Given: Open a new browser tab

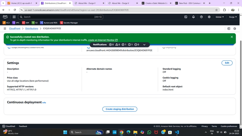Looking at the screenshot, I should (210, 3).
